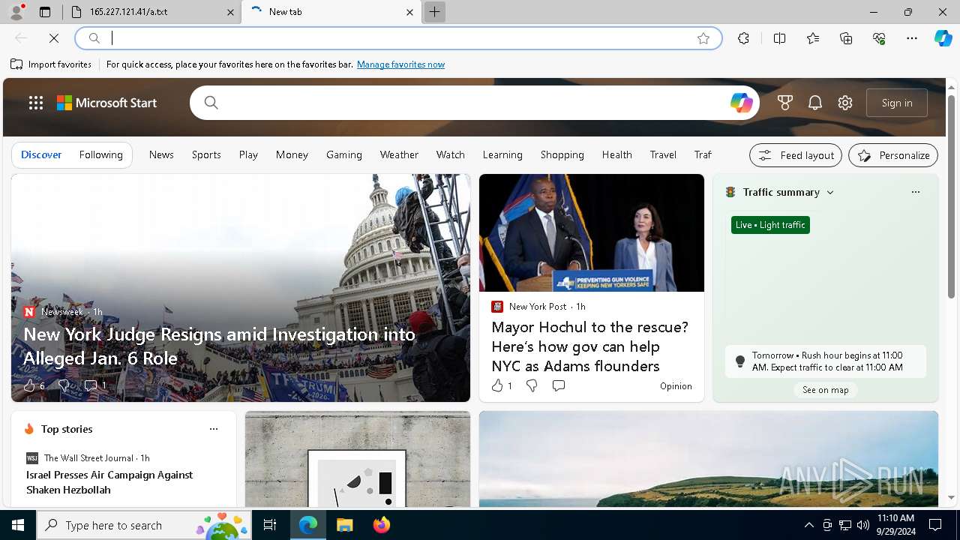Stop loading the page

click(53, 38)
